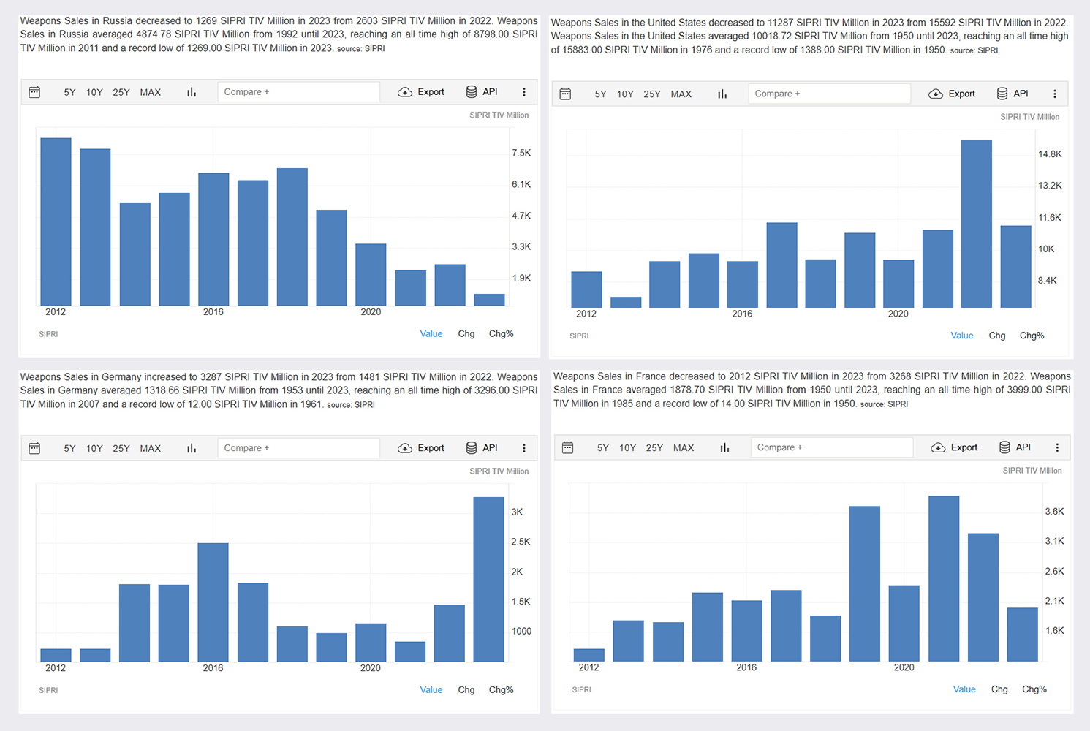The height and width of the screenshot is (731, 1090).
Task: Open three-dot options menu on Russia chart
Action: coord(524,92)
